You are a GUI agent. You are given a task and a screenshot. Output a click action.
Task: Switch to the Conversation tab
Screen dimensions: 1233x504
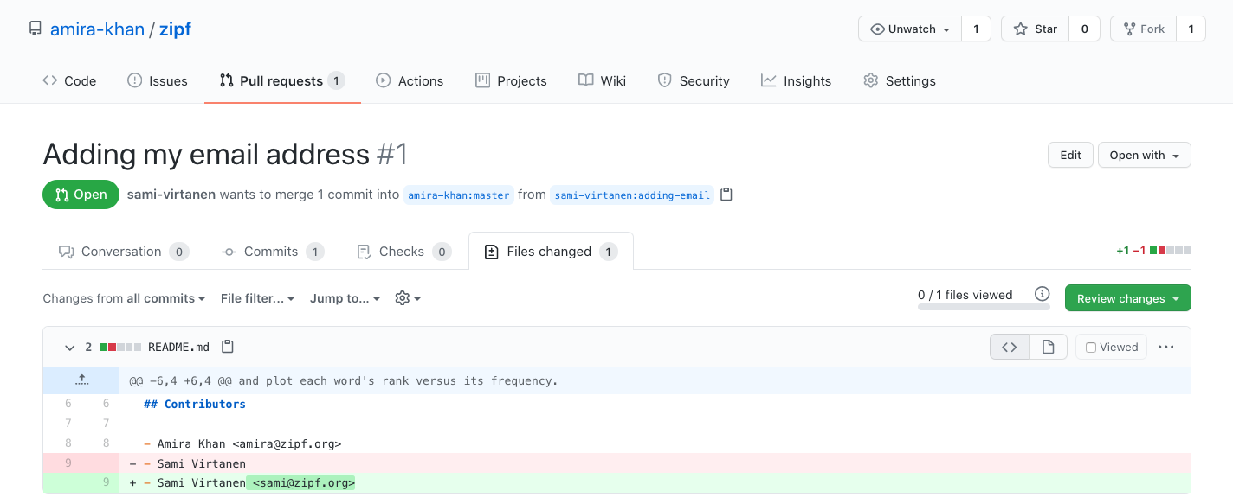pyautogui.click(x=124, y=252)
